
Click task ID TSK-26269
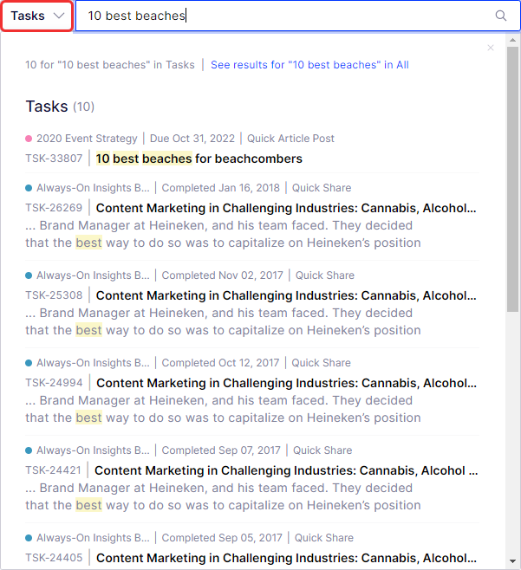click(x=54, y=208)
